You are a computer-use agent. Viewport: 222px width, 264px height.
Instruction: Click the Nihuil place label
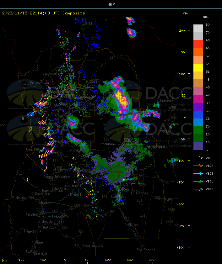[76, 195]
